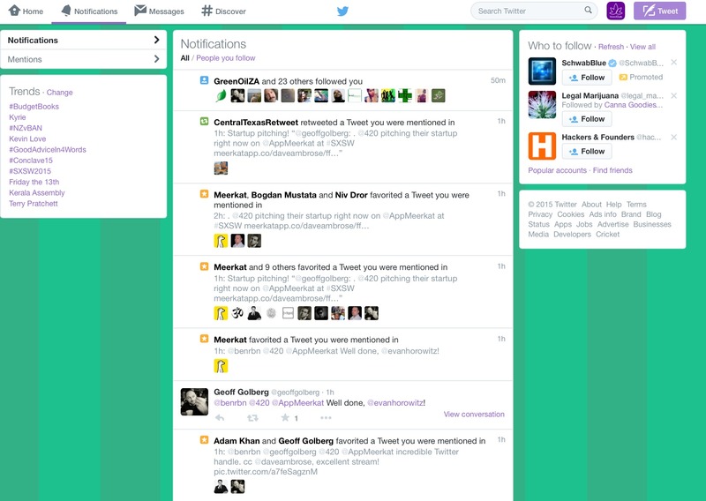Click the Search Twitter field
This screenshot has width=706, height=501.
534,11
